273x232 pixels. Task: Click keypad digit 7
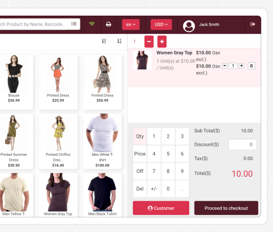pos(154,171)
